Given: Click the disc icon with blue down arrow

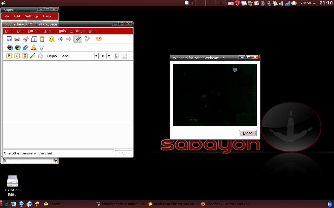Looking at the screenshot, I should pyautogui.click(x=10, y=48).
